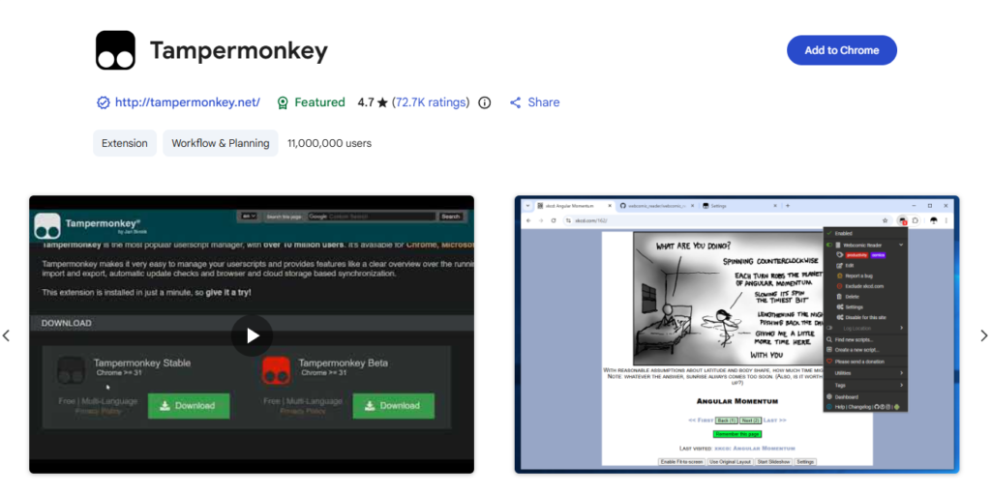Open the tampermonkey.net website link
This screenshot has width=991, height=493.
tap(187, 102)
